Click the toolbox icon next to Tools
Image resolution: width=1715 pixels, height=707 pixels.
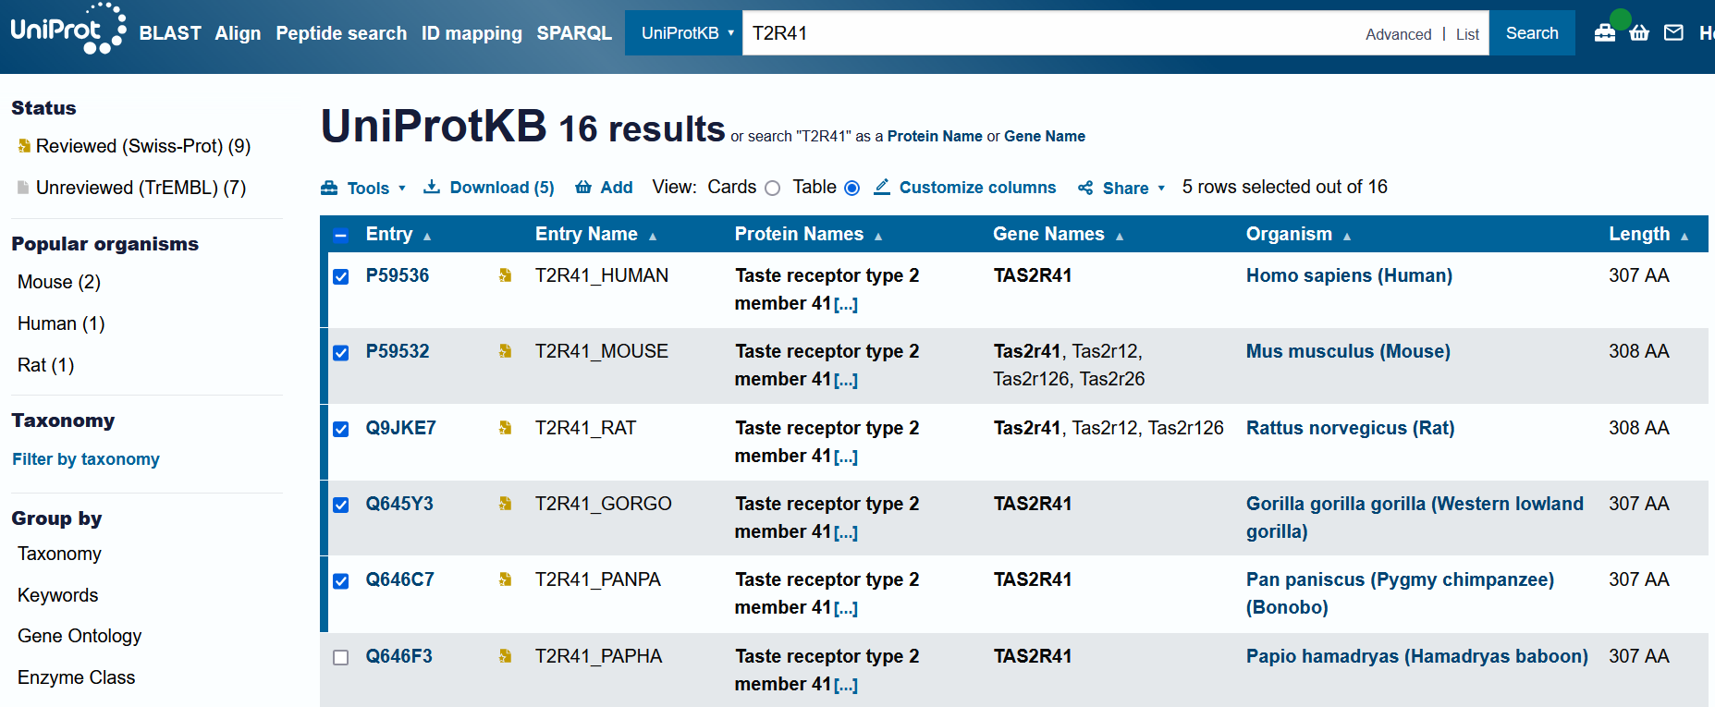click(329, 188)
